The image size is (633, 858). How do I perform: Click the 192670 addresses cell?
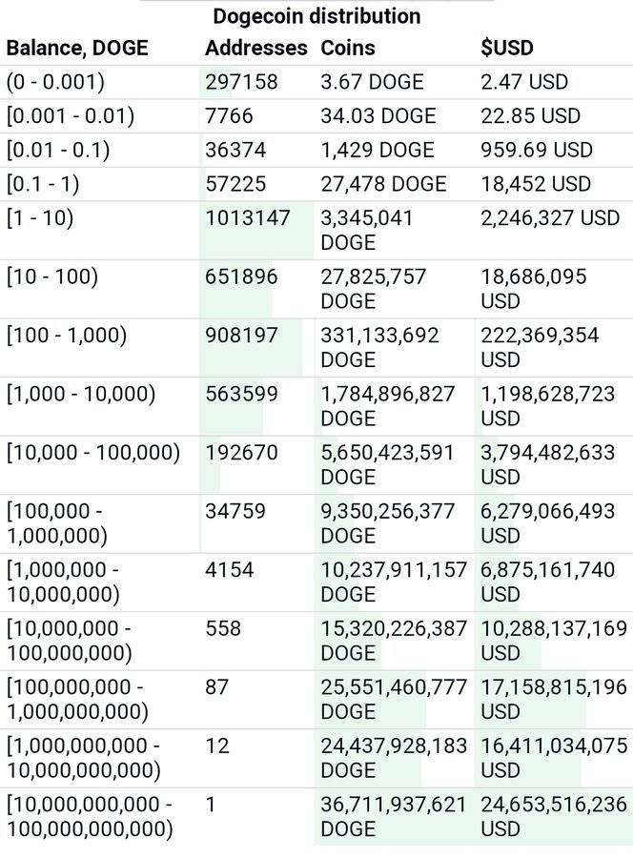pos(241,453)
